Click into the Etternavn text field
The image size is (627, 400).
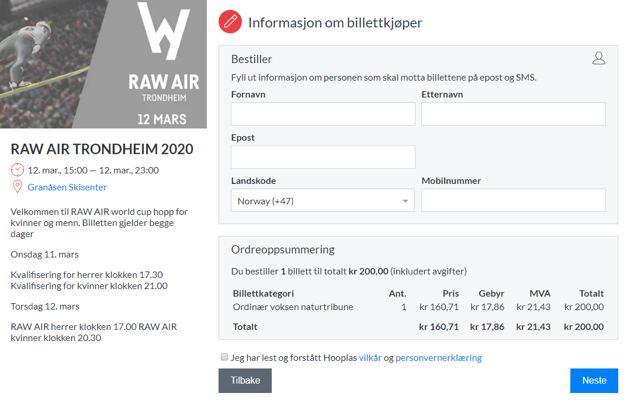pos(513,114)
